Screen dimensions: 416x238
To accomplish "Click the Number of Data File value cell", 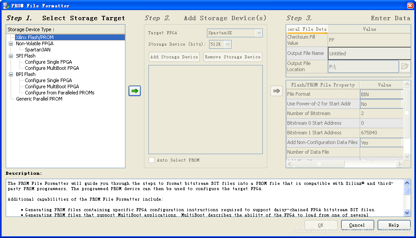I will pos(382,152).
